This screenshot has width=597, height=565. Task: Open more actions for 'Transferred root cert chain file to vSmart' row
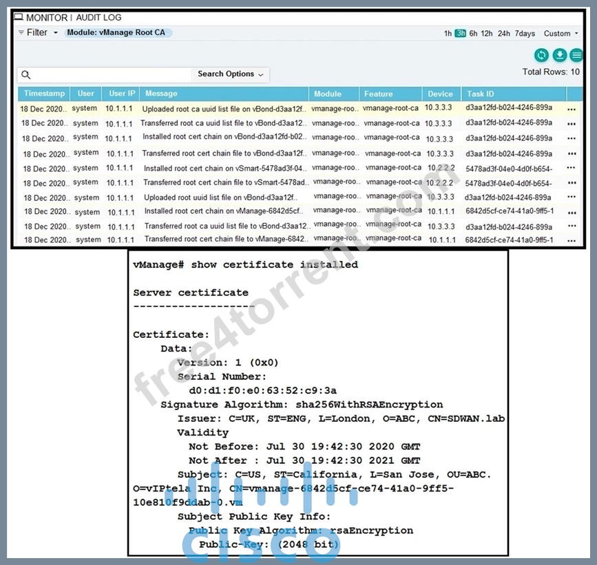click(572, 183)
